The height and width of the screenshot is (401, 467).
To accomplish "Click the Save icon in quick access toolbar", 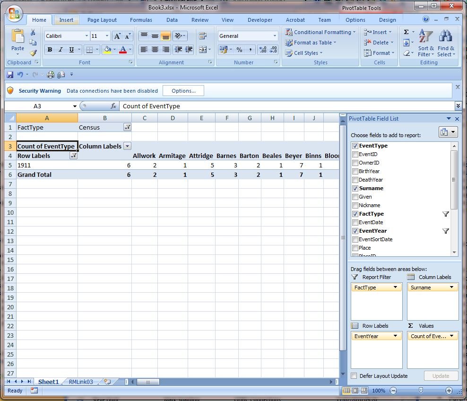I will coord(10,75).
